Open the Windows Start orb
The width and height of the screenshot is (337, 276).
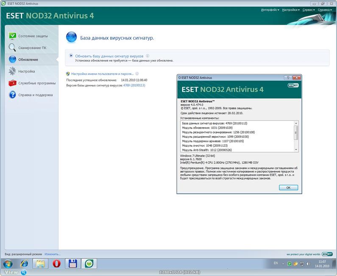coord(8,264)
